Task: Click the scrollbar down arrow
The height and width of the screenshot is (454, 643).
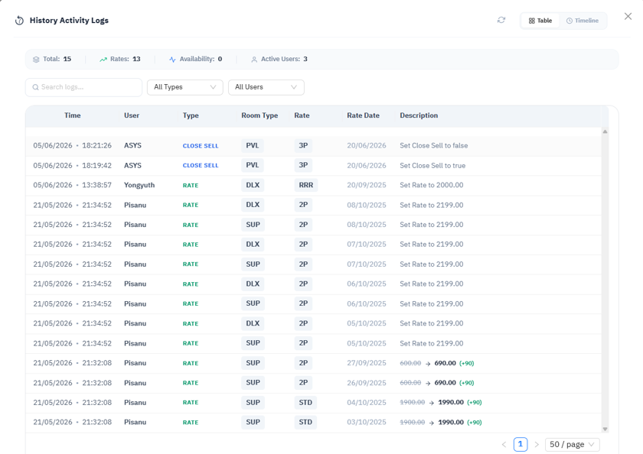Action: [x=605, y=429]
